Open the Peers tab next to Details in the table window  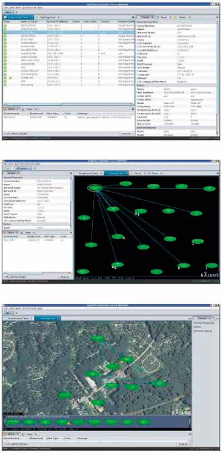click(x=164, y=18)
